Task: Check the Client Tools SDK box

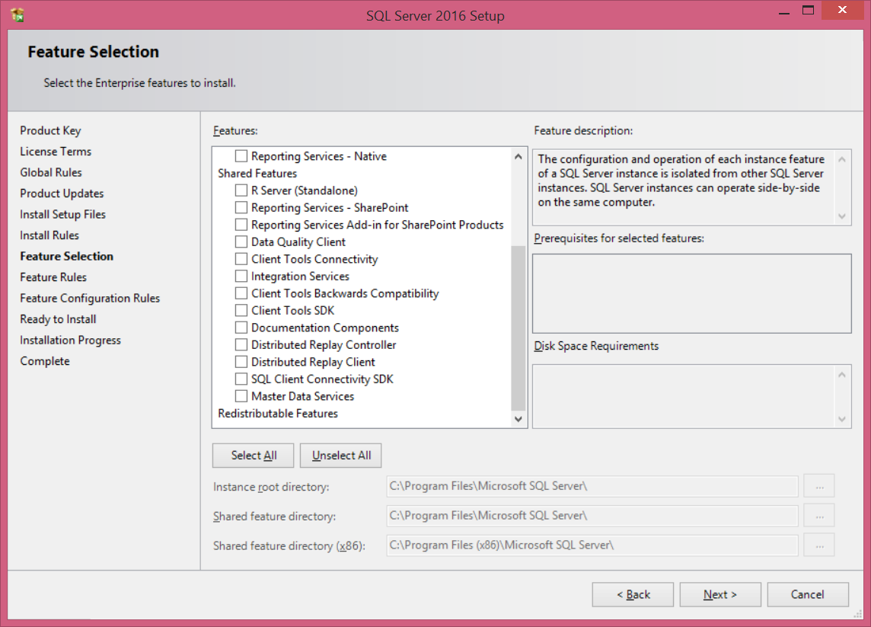Action: (x=241, y=311)
